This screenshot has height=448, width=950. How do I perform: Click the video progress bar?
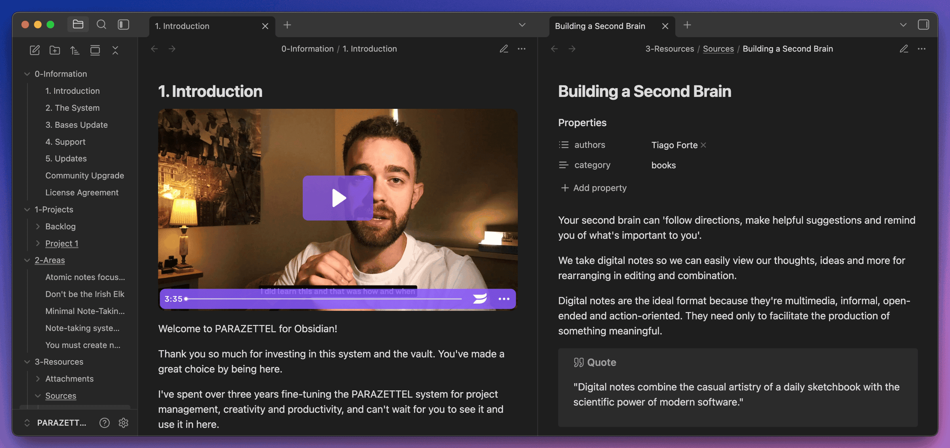tap(325, 299)
